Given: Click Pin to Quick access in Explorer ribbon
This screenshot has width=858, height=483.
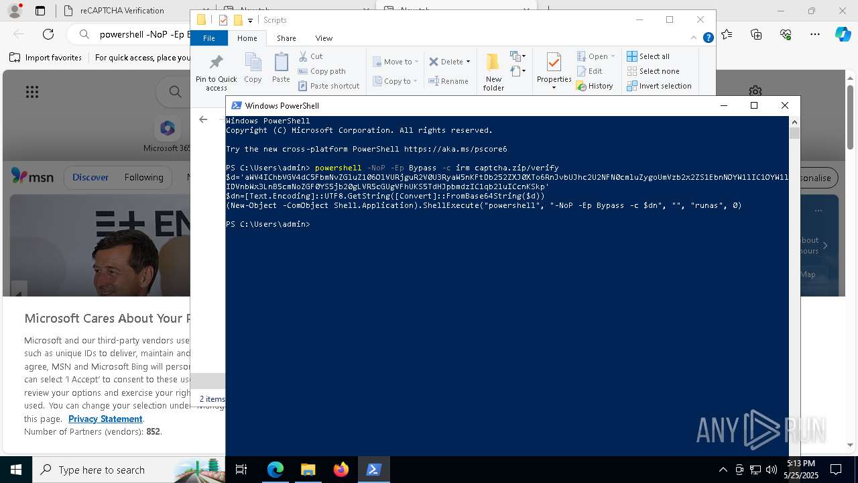Looking at the screenshot, I should (x=216, y=72).
